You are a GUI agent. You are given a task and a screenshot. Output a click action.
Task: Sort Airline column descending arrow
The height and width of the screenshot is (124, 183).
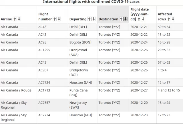(19, 19)
